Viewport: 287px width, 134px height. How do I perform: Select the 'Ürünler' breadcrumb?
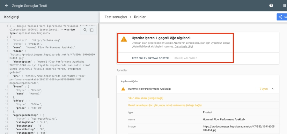pyautogui.click(x=140, y=17)
